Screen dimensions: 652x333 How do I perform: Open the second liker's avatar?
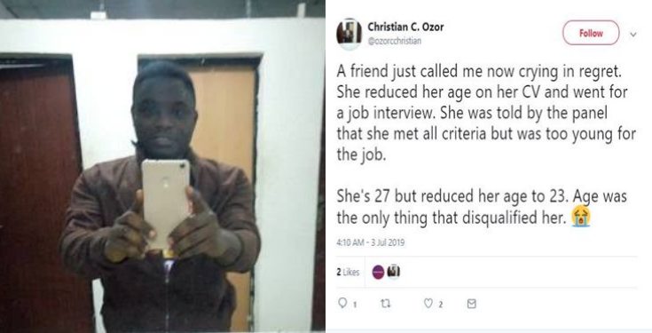(393, 272)
